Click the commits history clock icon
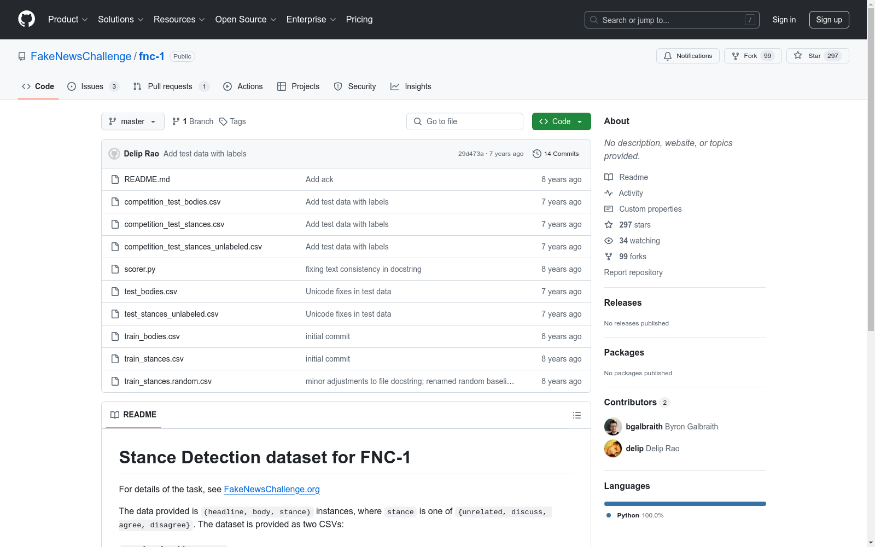This screenshot has width=875, height=547. [537, 154]
